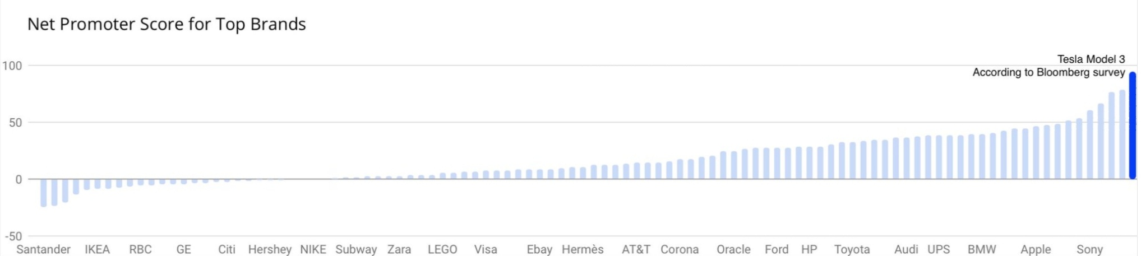The height and width of the screenshot is (256, 1141).
Task: Select the Subway axis label
Action: [356, 249]
